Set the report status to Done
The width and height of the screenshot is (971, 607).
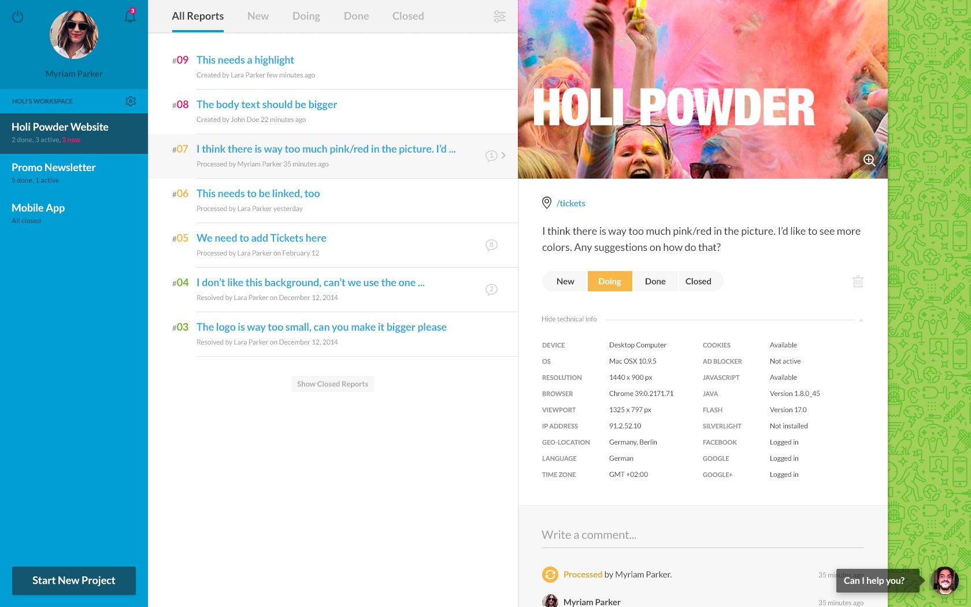coord(655,281)
